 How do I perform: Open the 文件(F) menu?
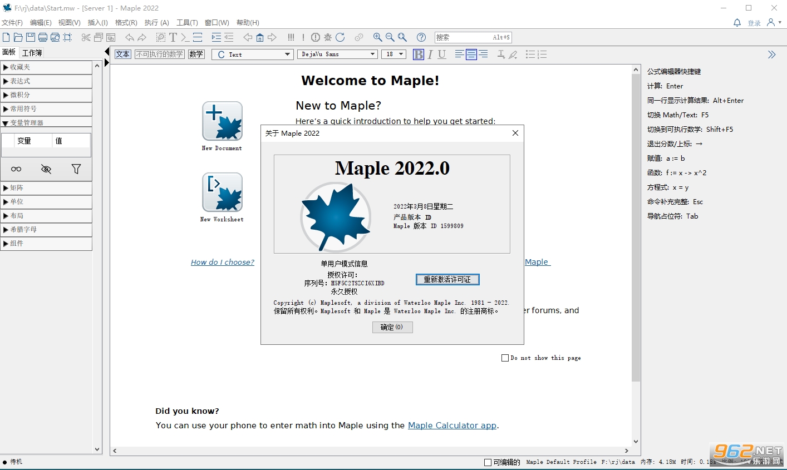[12, 23]
